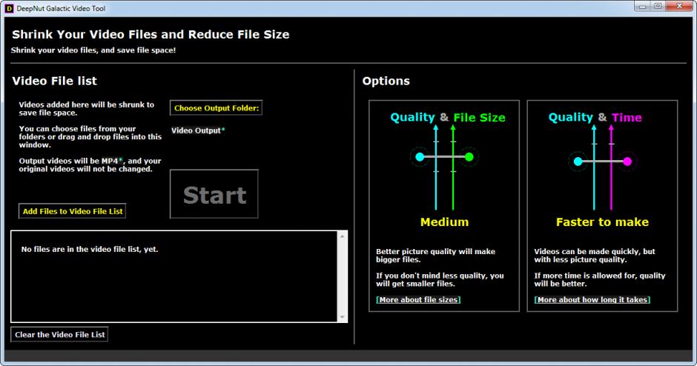Image resolution: width=697 pixels, height=366 pixels.
Task: Click the green asterisk after MP4
Action: (x=121, y=161)
